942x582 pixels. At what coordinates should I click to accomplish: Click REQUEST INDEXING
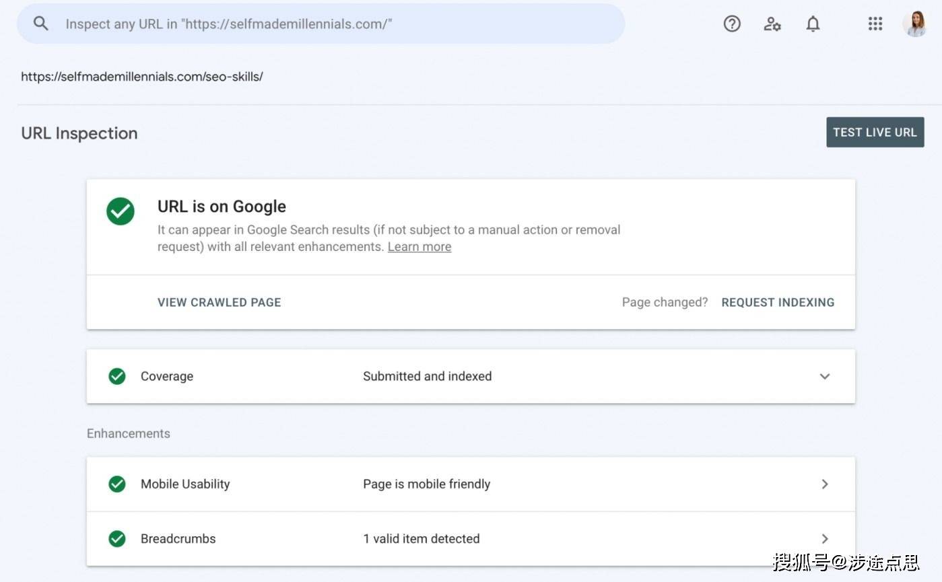pos(778,302)
